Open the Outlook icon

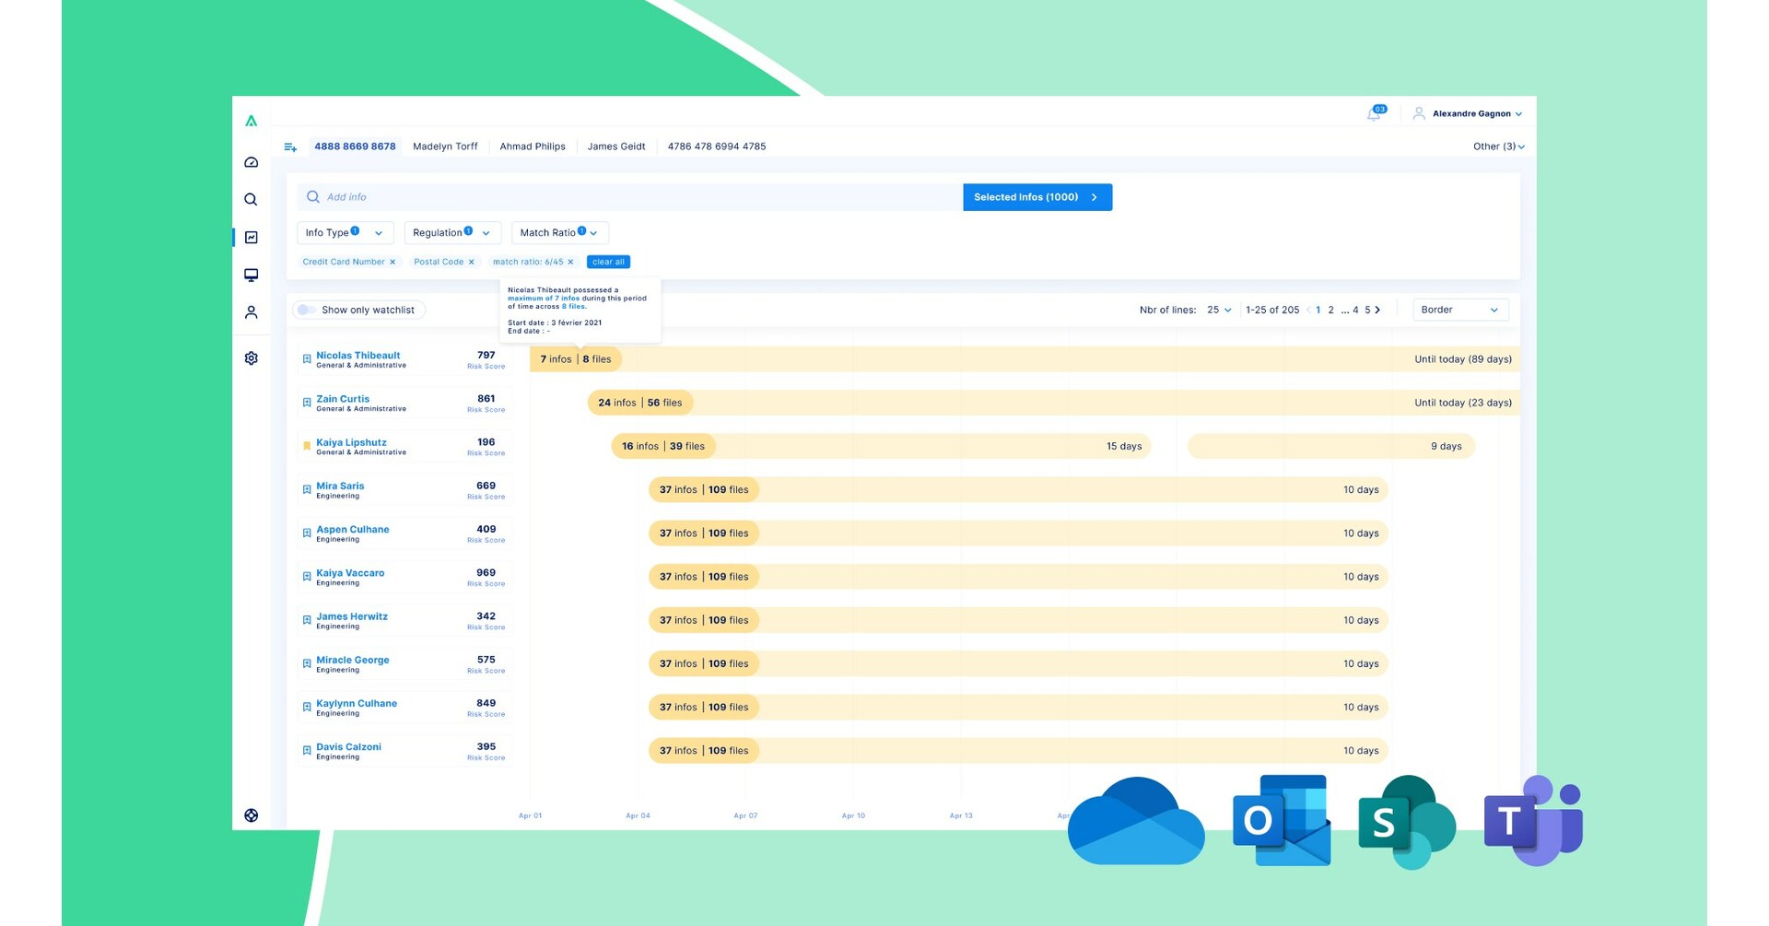coord(1281,818)
